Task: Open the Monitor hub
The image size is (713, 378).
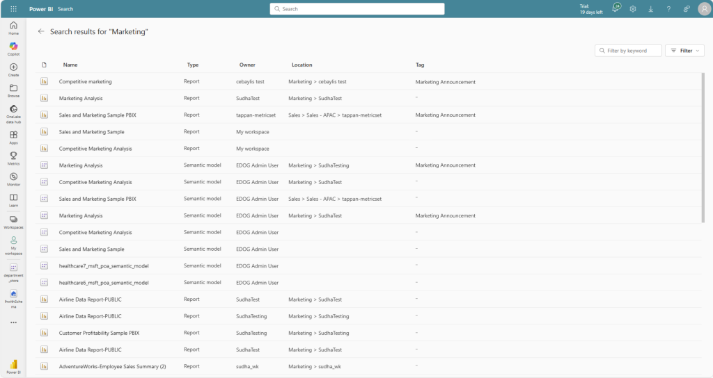Action: point(14,179)
